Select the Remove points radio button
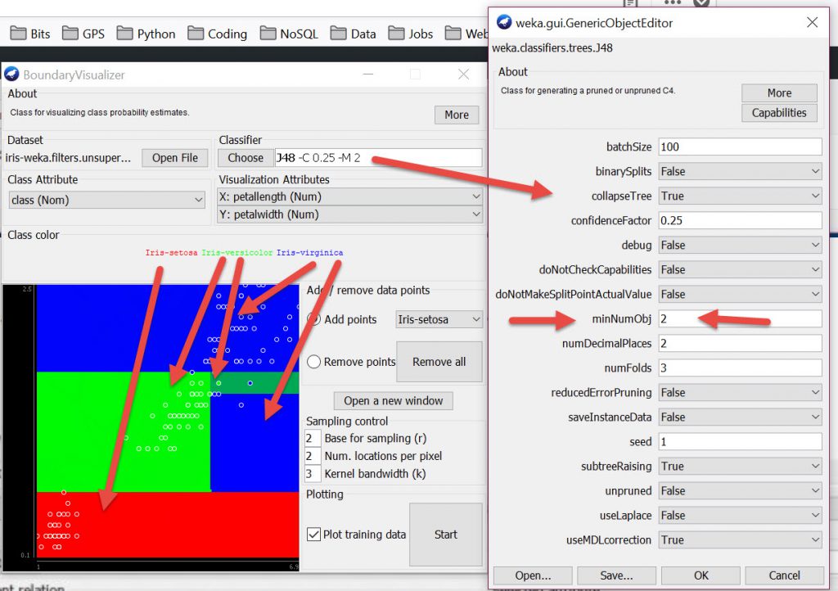This screenshot has height=591, width=838. tap(313, 362)
